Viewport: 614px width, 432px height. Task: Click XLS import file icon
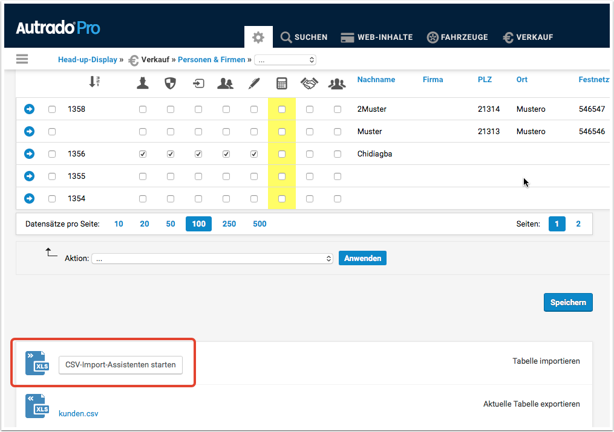[36, 363]
